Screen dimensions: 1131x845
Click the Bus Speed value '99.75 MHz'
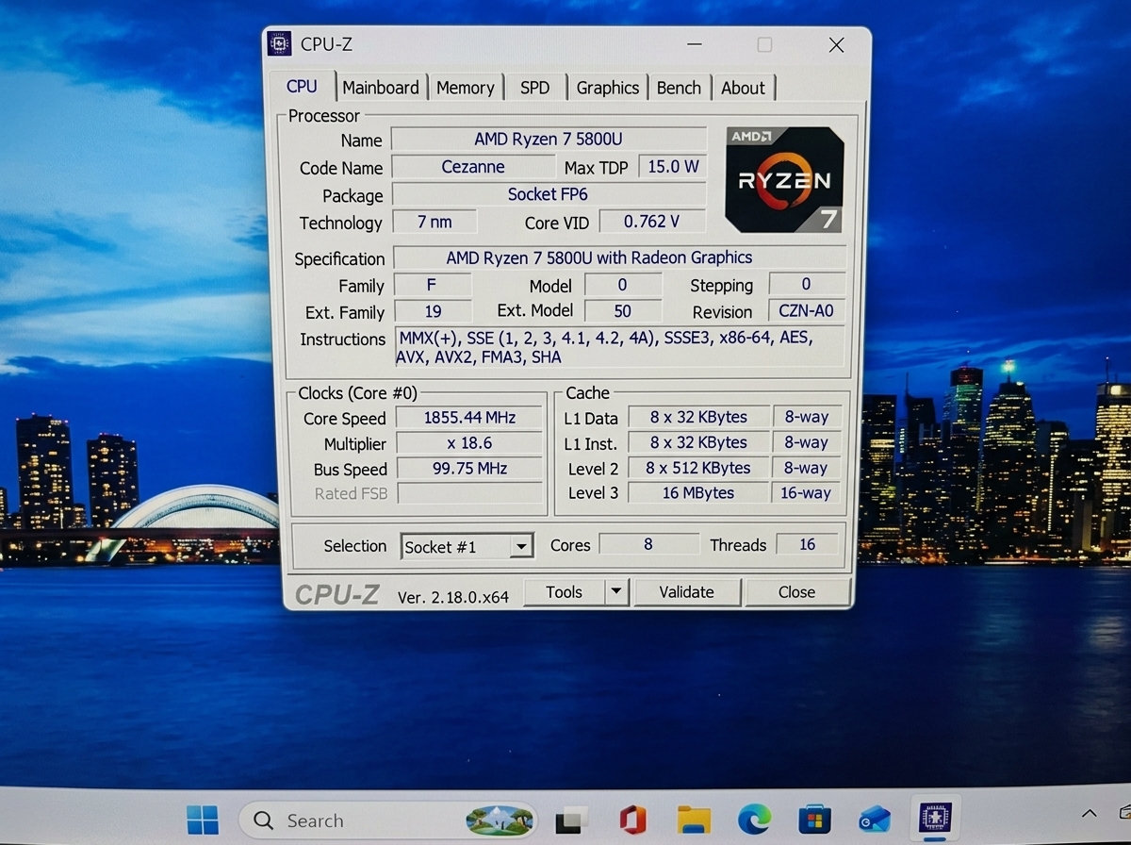pyautogui.click(x=469, y=468)
